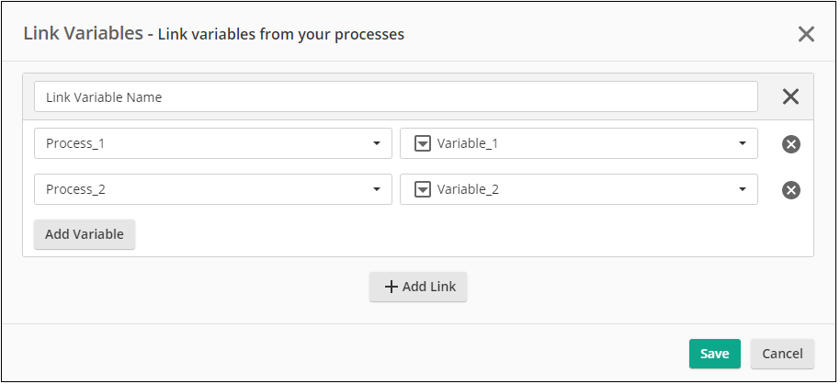Expand the Process_1 dropdown arrow
Screen dimensions: 840x384
coord(377,144)
